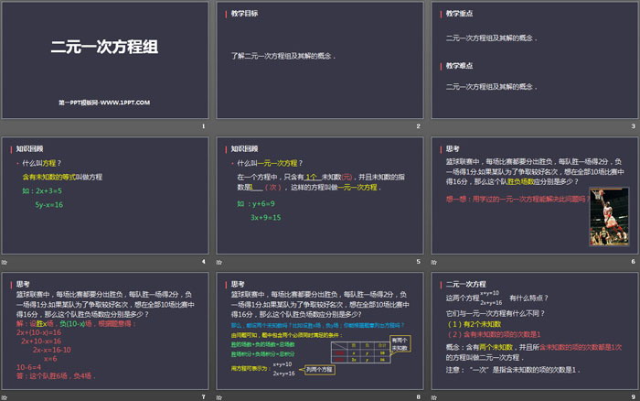Select slide 7 with the red solution steps
This screenshot has height=401, width=640.
point(105,331)
